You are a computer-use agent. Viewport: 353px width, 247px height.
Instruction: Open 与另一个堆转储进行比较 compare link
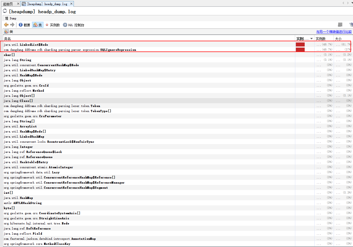tap(334, 32)
